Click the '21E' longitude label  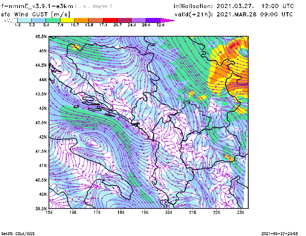[x=193, y=212]
